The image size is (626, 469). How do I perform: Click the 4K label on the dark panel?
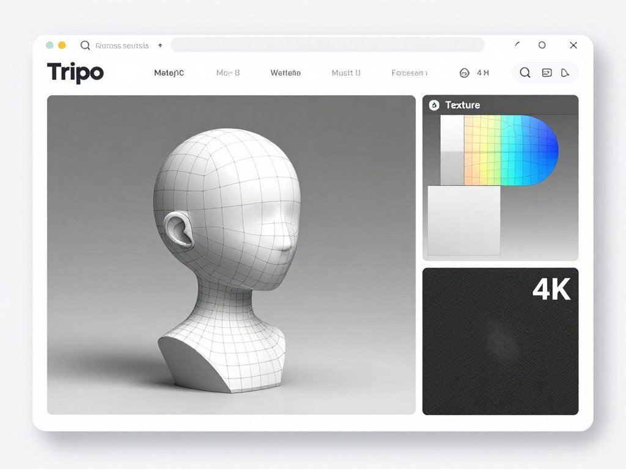(x=552, y=289)
